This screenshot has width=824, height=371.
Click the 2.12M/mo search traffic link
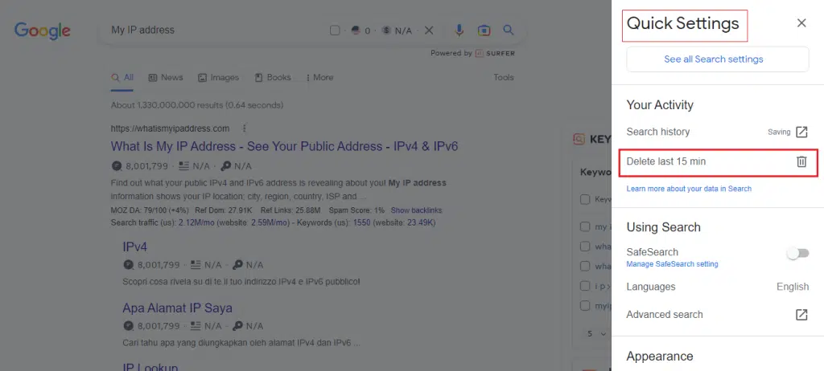point(198,223)
